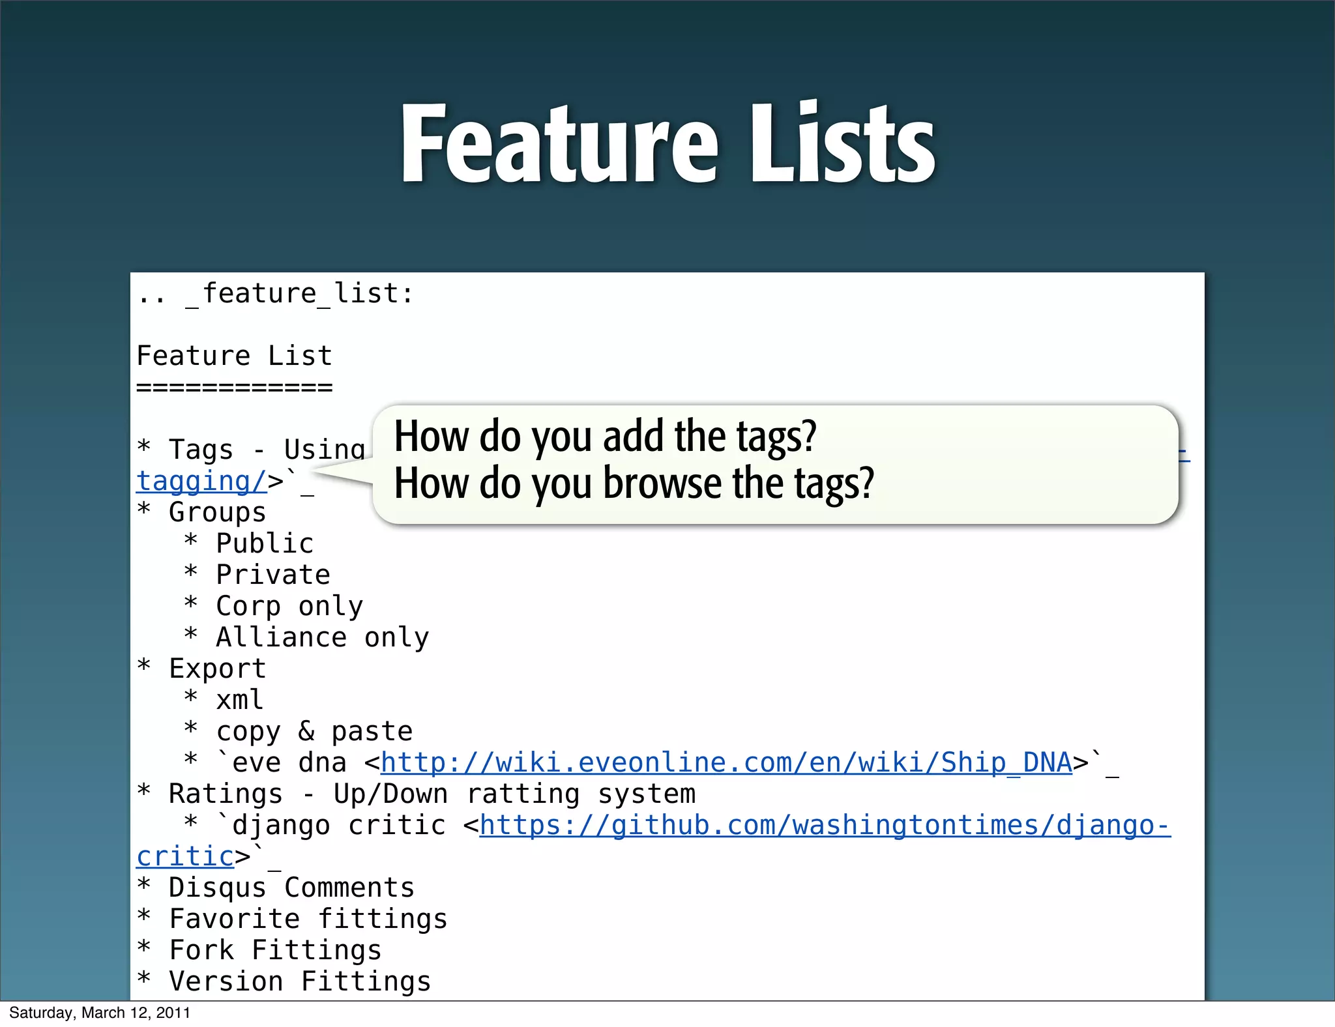Click the 'Saturday, March 12, 2011' footer date
Image resolution: width=1335 pixels, height=1027 pixels.
point(100,1013)
